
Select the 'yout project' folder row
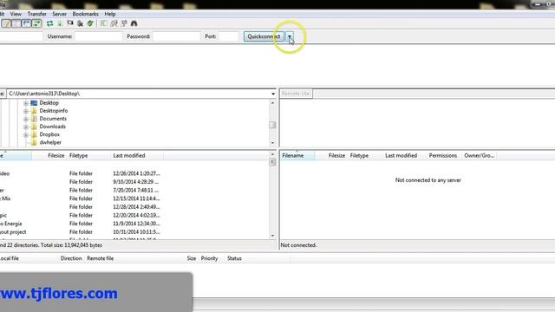pos(134,232)
